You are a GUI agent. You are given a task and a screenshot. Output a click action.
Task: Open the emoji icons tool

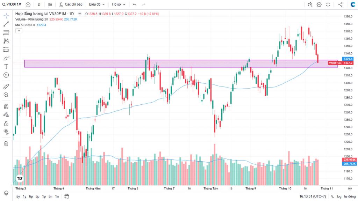pyautogui.click(x=6, y=75)
